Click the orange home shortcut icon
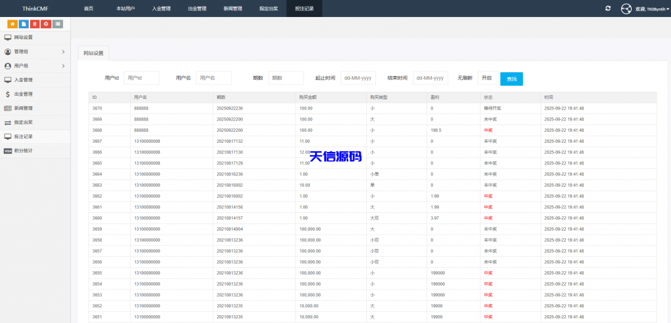 [12, 24]
